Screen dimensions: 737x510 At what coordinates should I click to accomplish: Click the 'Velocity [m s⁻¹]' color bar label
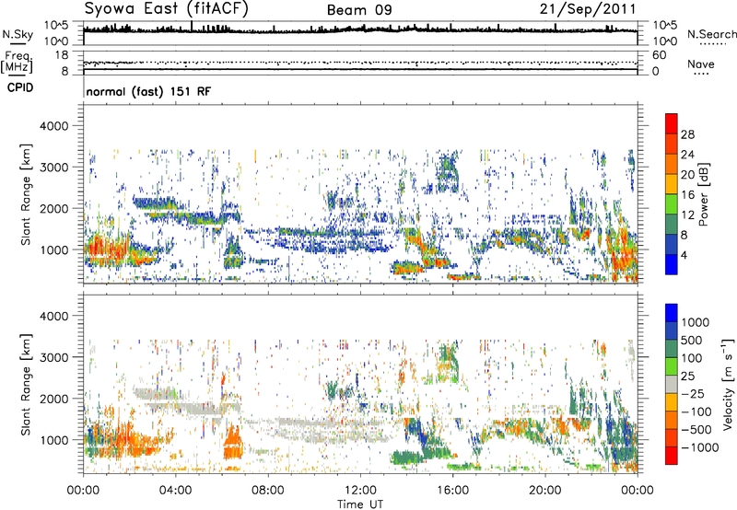point(728,384)
